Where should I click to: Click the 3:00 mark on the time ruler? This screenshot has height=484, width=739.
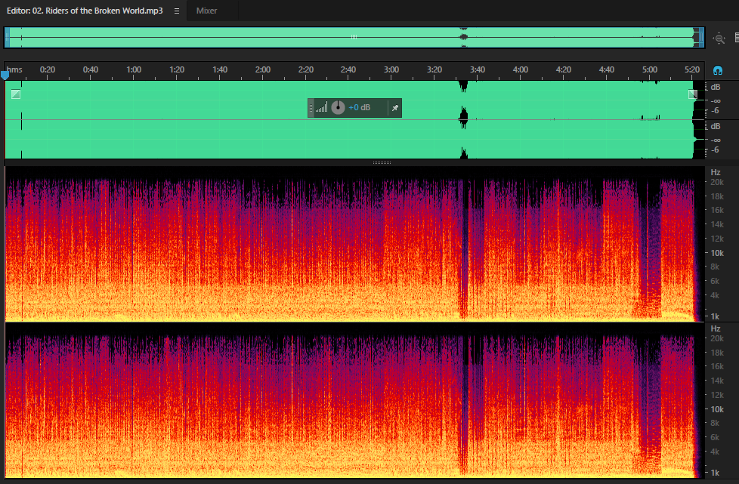[391, 69]
